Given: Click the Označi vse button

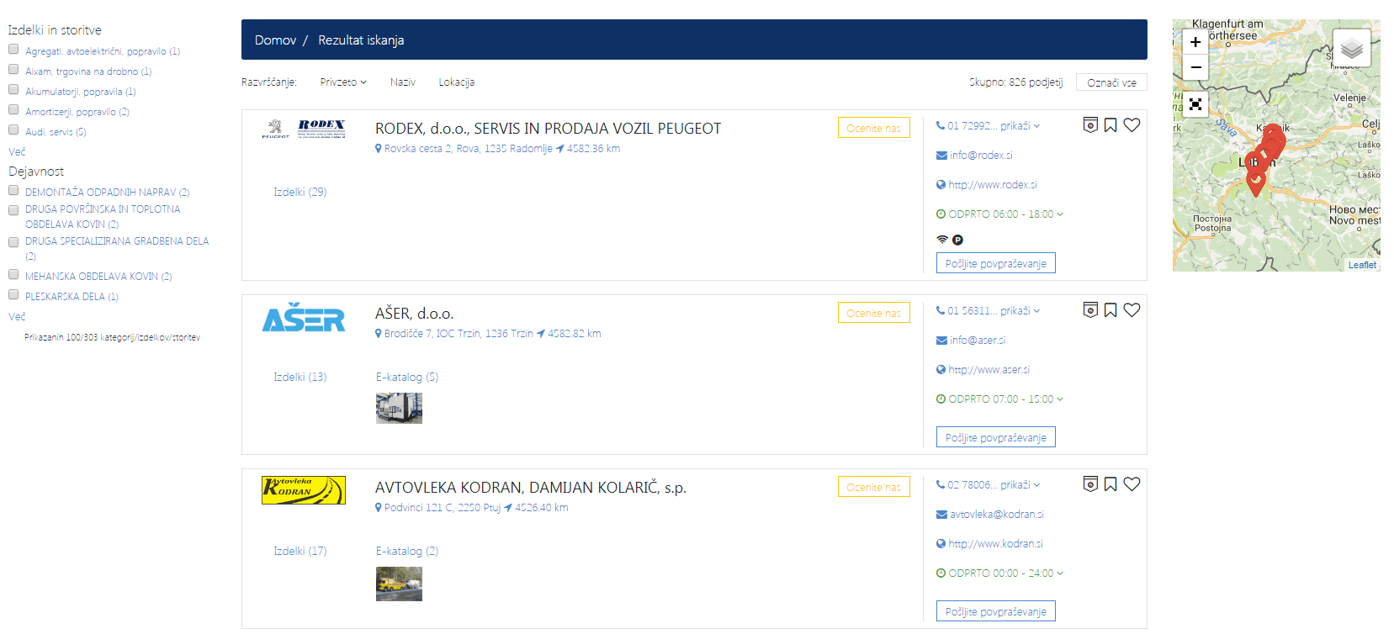Looking at the screenshot, I should point(1110,82).
